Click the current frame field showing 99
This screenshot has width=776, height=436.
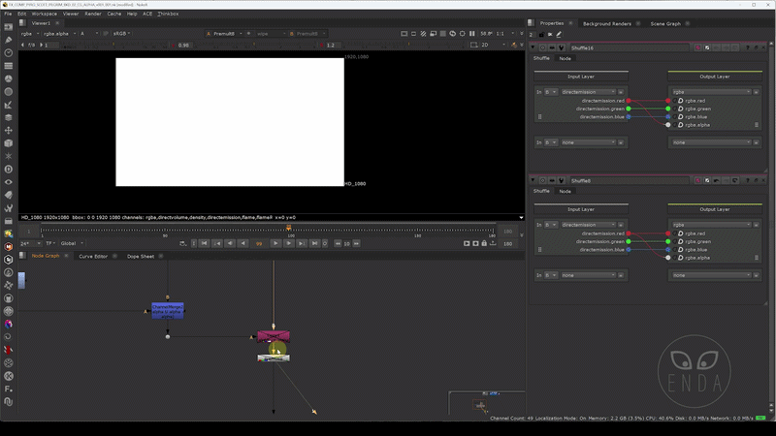tap(259, 244)
